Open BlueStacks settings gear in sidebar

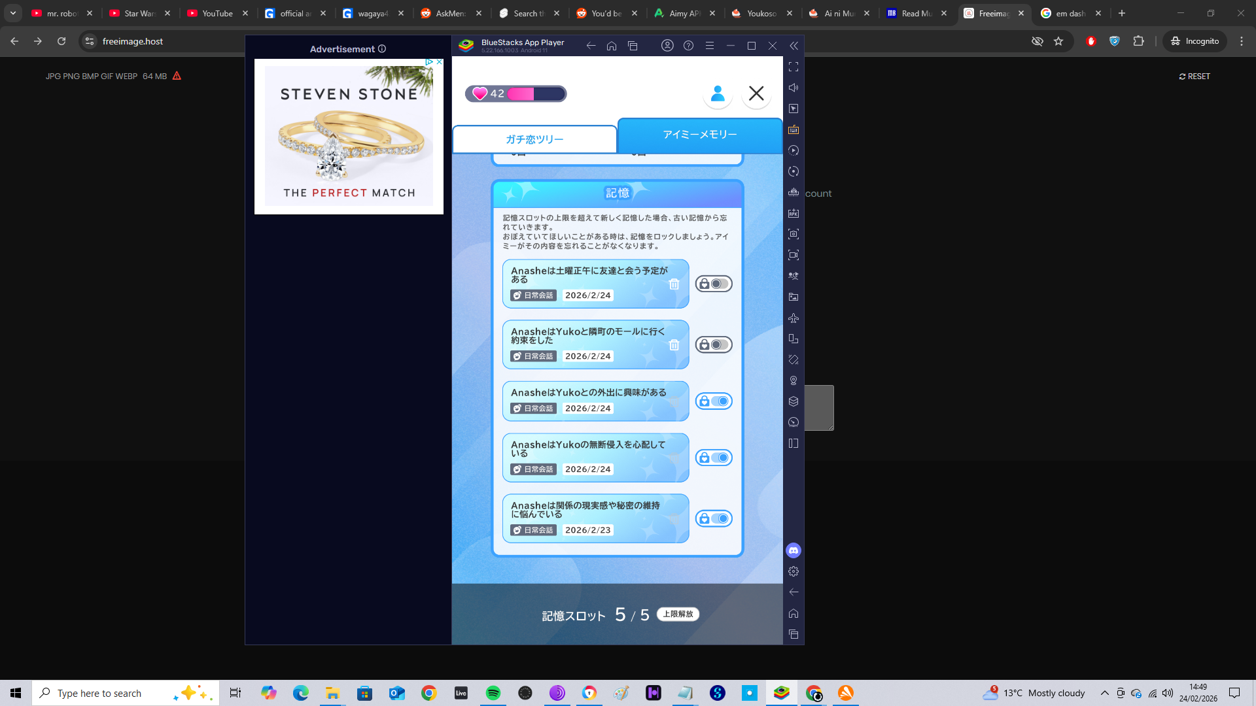click(x=794, y=571)
